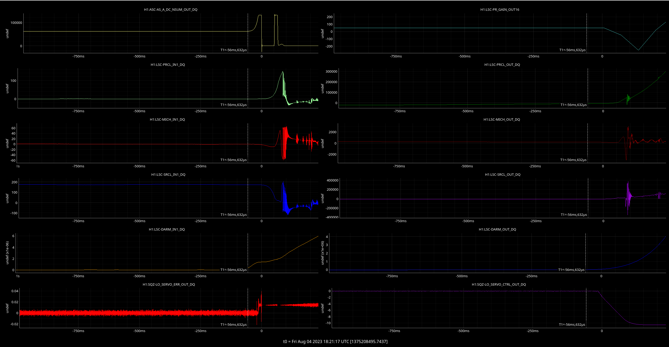Select the H1:LSC-SRCL_OUT_DQ plot title

pyautogui.click(x=503, y=175)
